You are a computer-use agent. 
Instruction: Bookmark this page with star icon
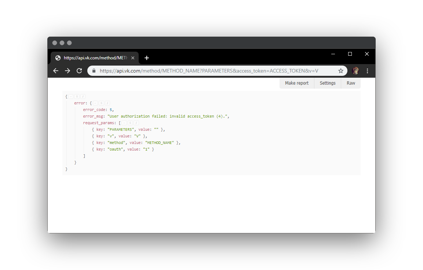point(341,71)
